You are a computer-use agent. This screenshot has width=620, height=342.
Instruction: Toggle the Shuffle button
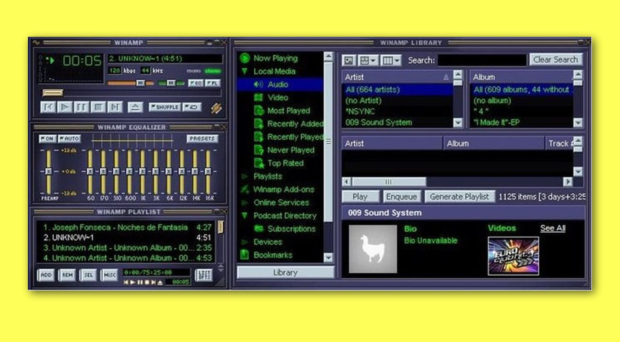165,107
